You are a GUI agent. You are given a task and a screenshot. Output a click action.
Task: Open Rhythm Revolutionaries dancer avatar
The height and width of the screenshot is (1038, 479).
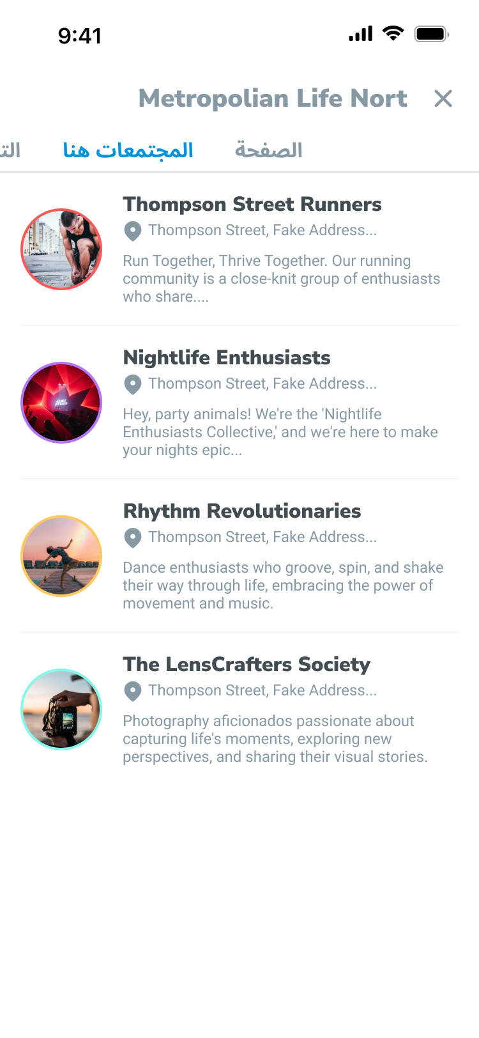coord(61,556)
